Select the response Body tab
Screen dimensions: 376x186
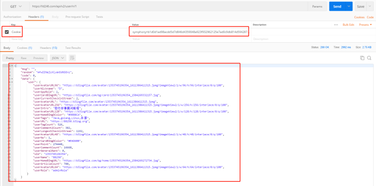pyautogui.click(x=7, y=48)
